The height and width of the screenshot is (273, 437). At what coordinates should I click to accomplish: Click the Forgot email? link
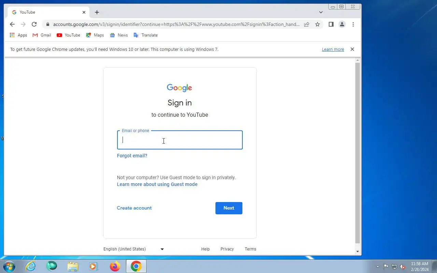(x=132, y=156)
